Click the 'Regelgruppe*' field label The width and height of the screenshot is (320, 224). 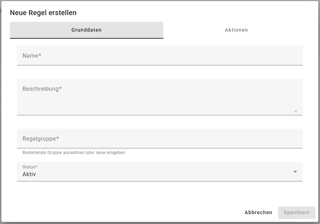(40, 139)
